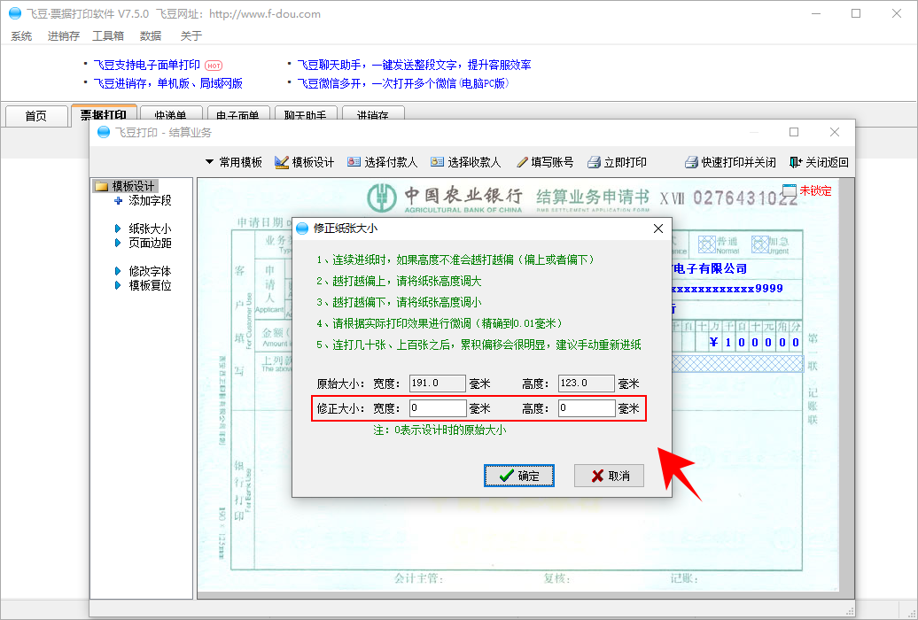
Task: Close the 修正纸张大小 dialog
Action: click(x=658, y=229)
